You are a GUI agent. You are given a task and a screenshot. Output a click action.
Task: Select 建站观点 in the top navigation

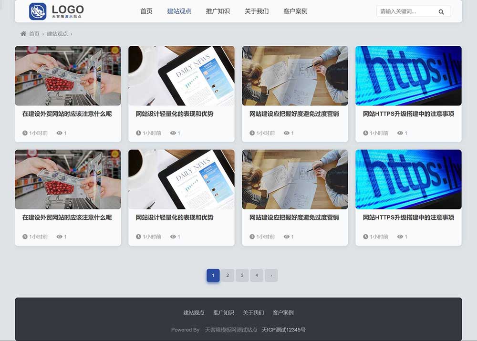(179, 11)
